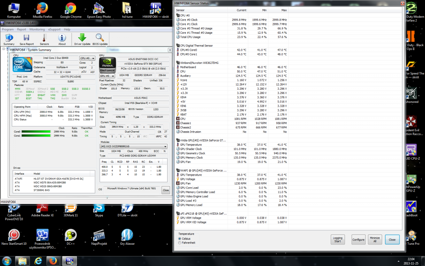Open the Program menu
The image size is (425, 266).
click(x=8, y=29)
